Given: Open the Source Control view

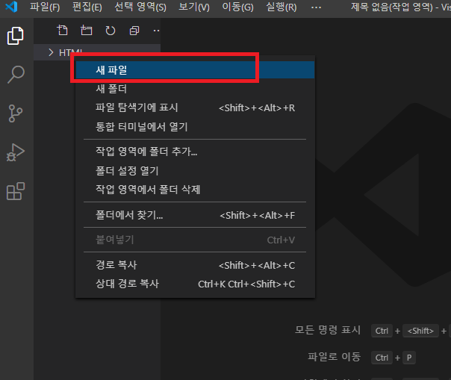Looking at the screenshot, I should (16, 113).
